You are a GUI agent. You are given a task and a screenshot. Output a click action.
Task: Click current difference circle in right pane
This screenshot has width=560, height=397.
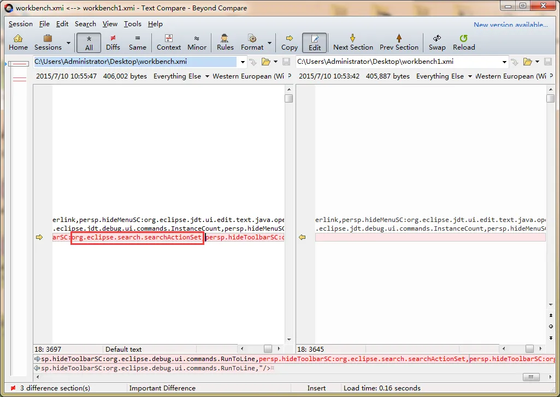[551, 327]
